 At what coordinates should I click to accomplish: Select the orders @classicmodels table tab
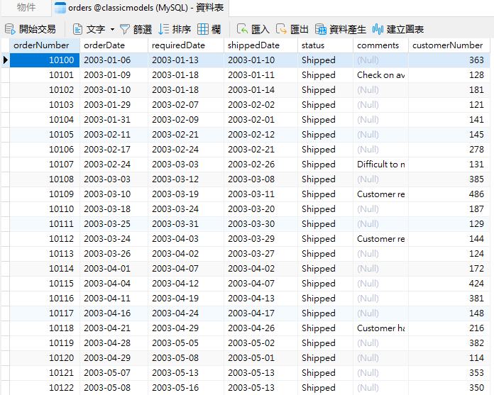click(x=129, y=9)
